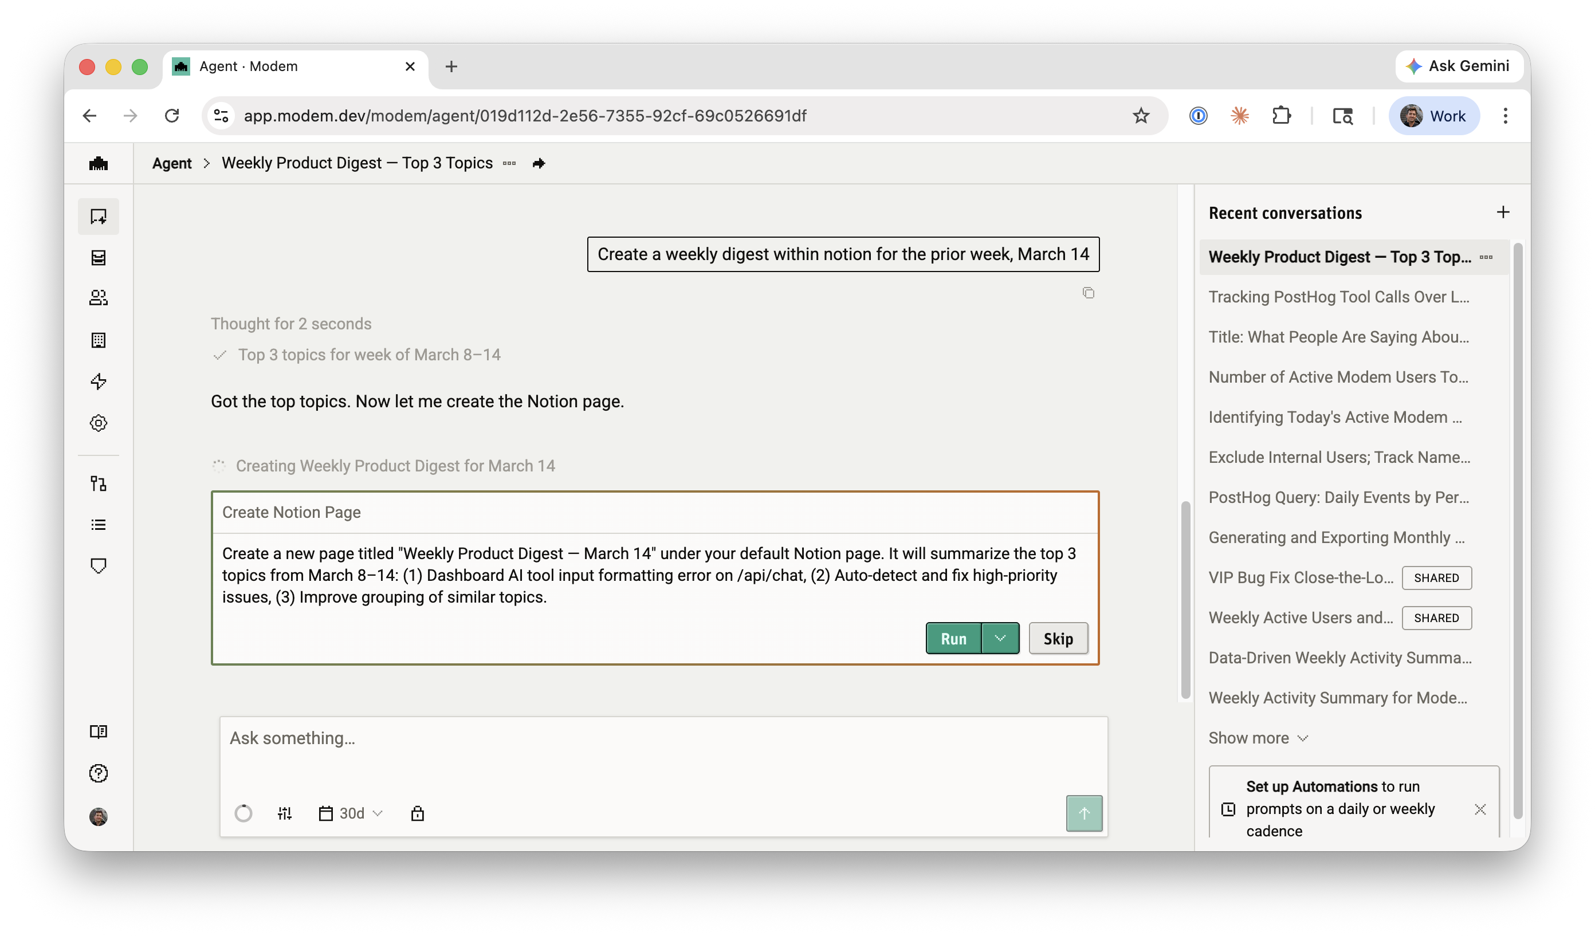Image resolution: width=1595 pixels, height=936 pixels.
Task: Click the chat area vertical scrollbar
Action: click(x=1185, y=600)
